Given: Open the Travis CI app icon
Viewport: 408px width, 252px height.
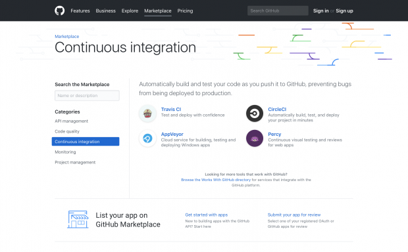Looking at the screenshot, I should [147, 114].
